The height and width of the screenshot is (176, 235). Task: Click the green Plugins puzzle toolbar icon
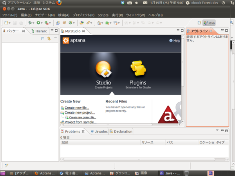107,23
